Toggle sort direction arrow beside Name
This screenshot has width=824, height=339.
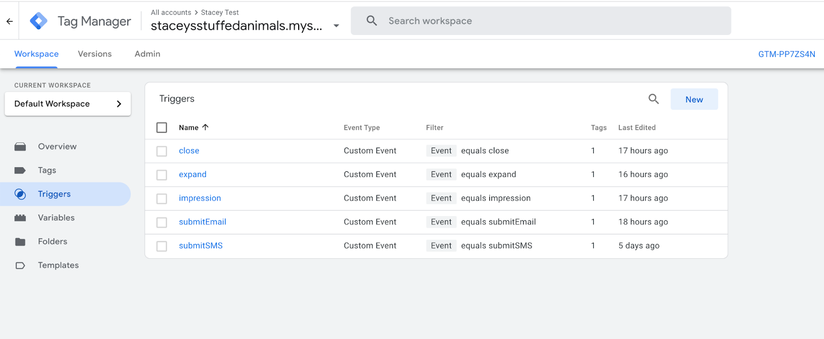(x=205, y=127)
